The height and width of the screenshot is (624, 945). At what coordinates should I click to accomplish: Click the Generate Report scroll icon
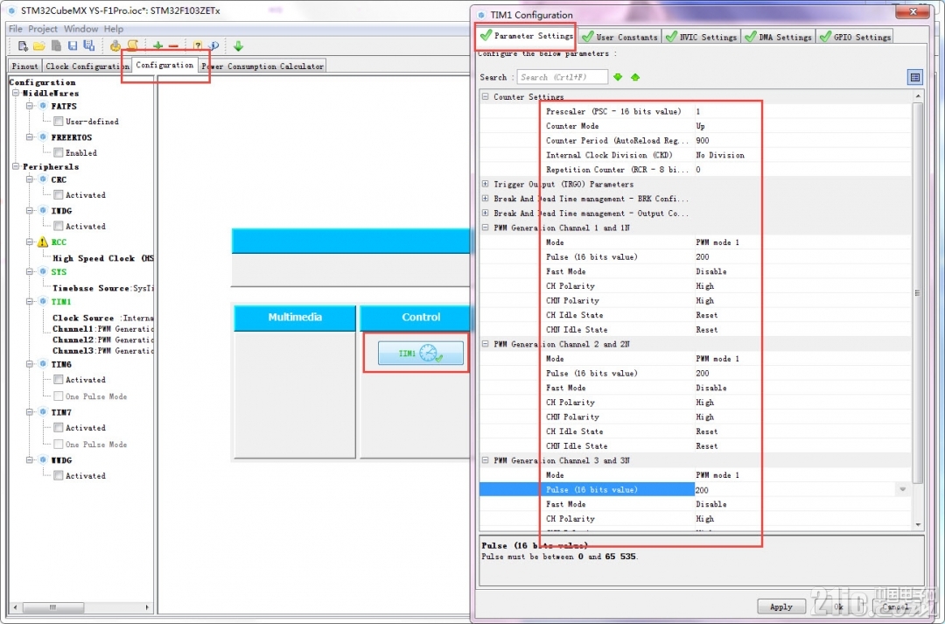click(x=133, y=46)
